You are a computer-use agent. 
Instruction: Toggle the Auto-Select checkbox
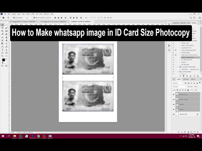click(14, 18)
